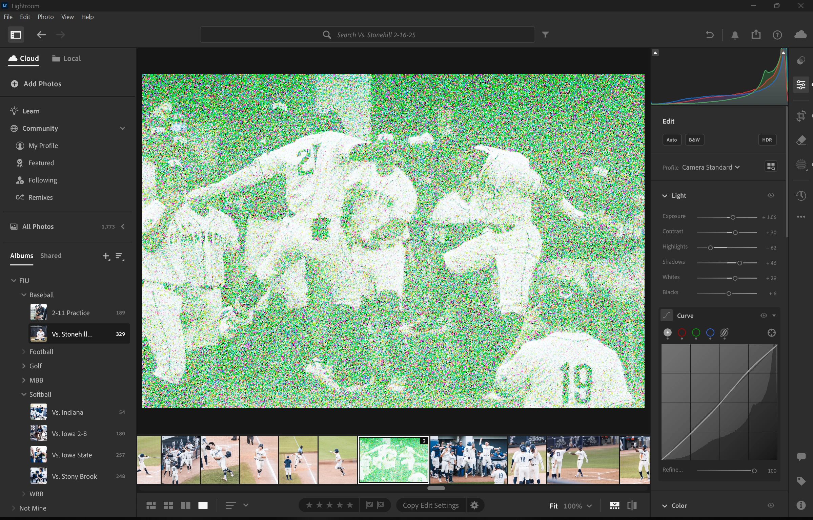Viewport: 813px width, 520px height.
Task: Open the Crop & Rotate tool
Action: tap(801, 116)
